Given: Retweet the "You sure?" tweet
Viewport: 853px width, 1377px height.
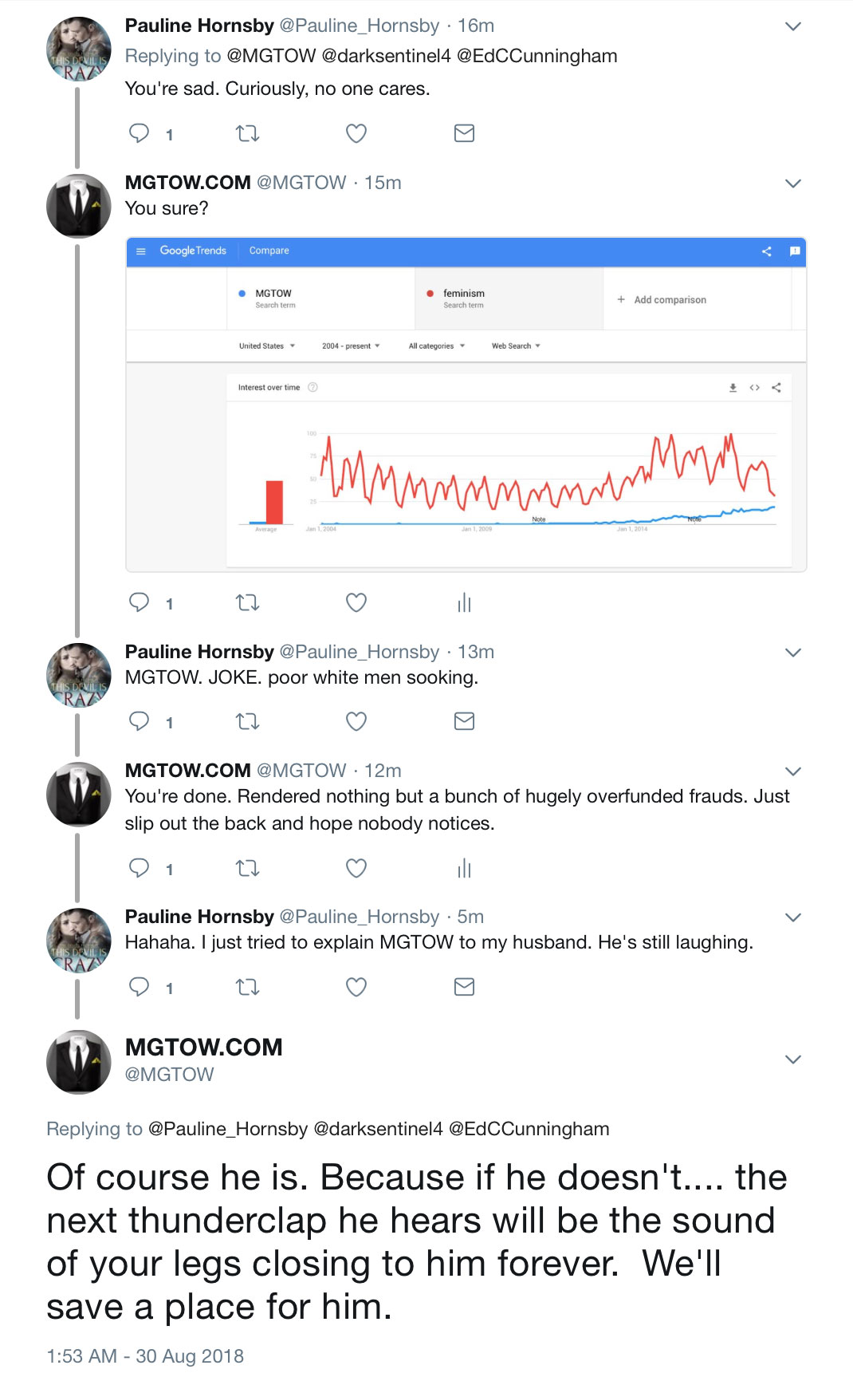Looking at the screenshot, I should tap(248, 603).
